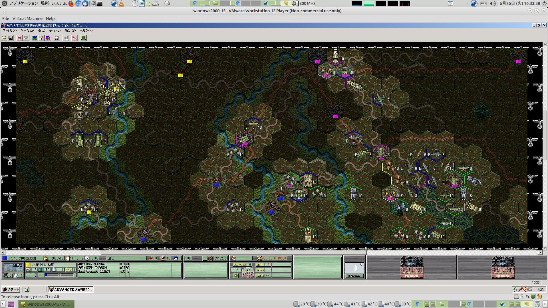The image size is (548, 308).
Task: Click the red END turn icon
Action: [x=74, y=38]
